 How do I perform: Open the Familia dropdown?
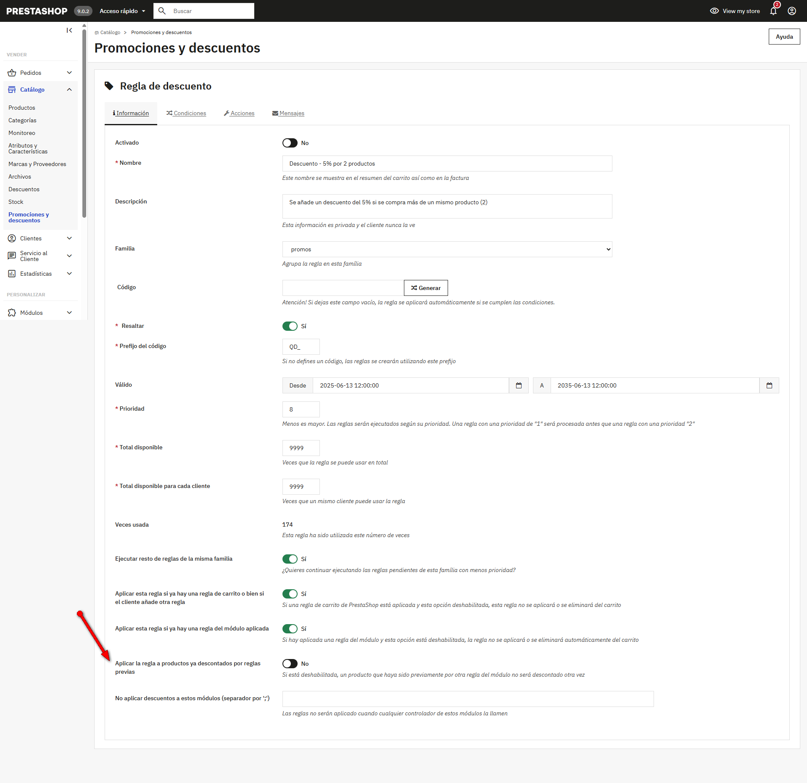(447, 249)
